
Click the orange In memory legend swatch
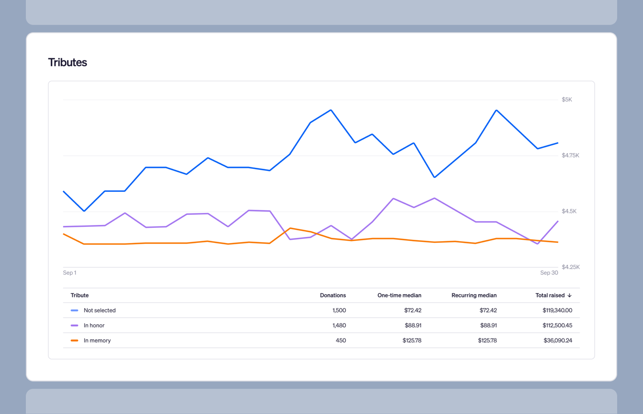coord(74,341)
